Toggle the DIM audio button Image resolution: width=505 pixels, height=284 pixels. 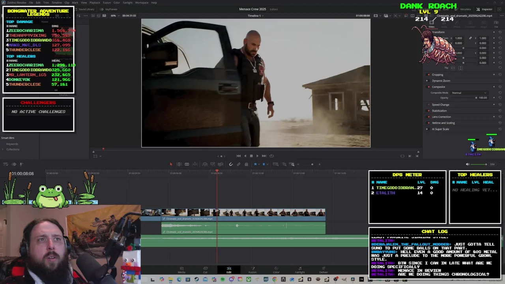click(x=492, y=164)
